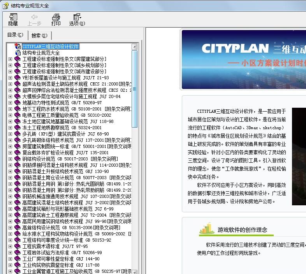The image size is (306, 274).
Task: Expand 工程建设标准强制性条文[城市建设部分]
Action: coord(11,72)
